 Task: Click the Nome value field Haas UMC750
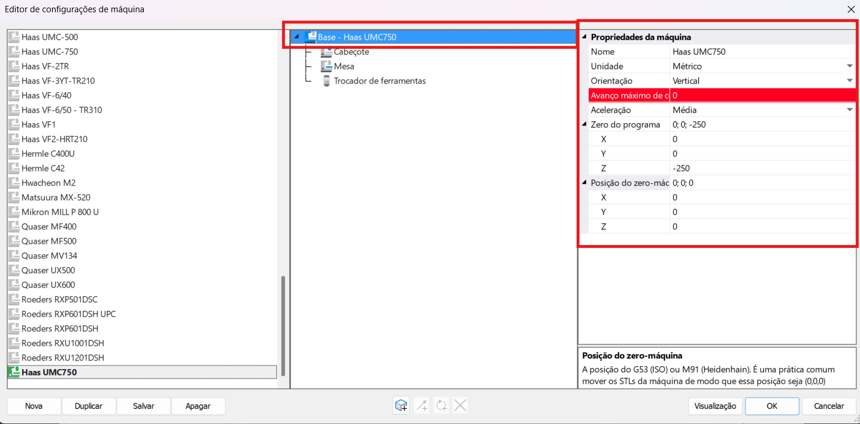(x=762, y=51)
